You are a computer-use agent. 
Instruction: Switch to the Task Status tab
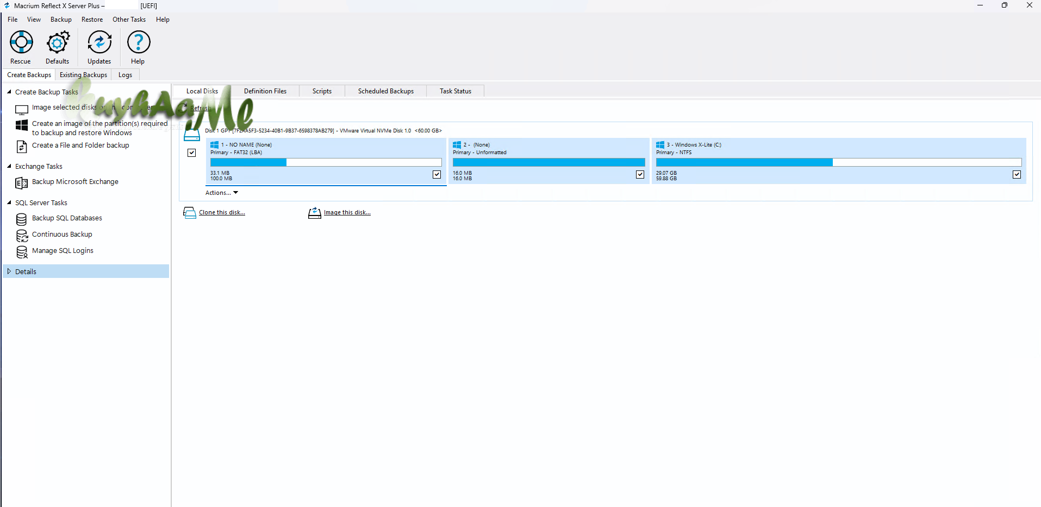pyautogui.click(x=456, y=91)
